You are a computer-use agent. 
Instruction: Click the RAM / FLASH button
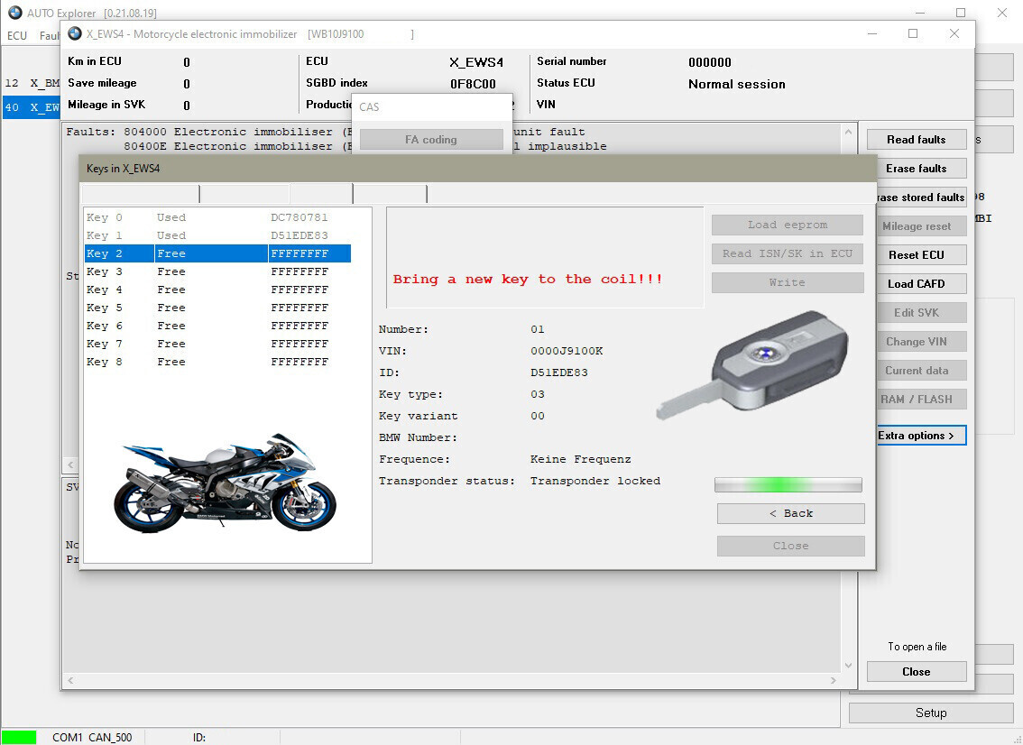click(x=920, y=400)
